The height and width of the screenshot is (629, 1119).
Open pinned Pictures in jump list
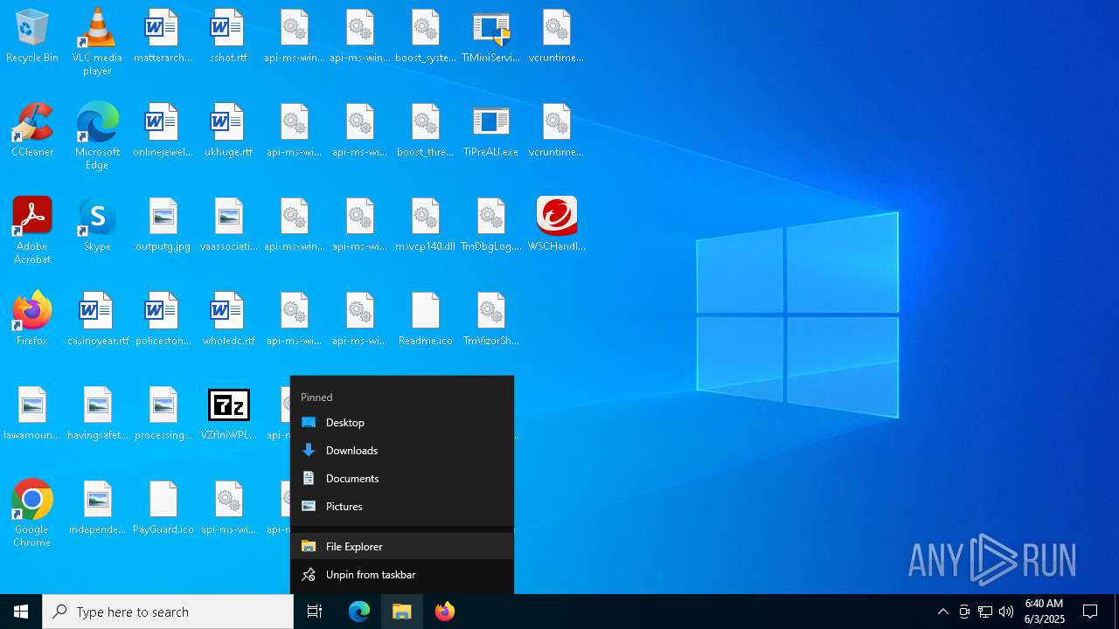pos(402,507)
